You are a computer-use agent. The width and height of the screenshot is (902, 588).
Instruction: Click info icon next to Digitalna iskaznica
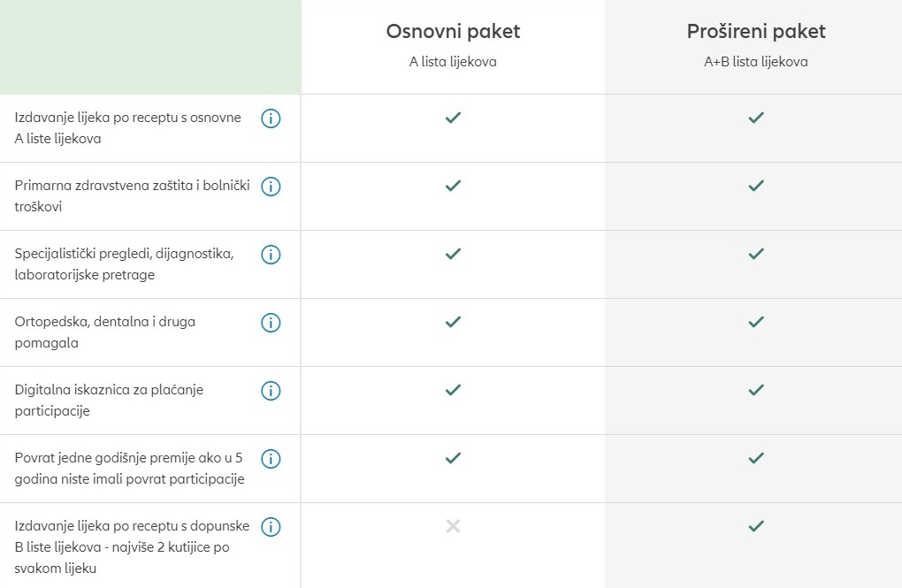pyautogui.click(x=271, y=391)
